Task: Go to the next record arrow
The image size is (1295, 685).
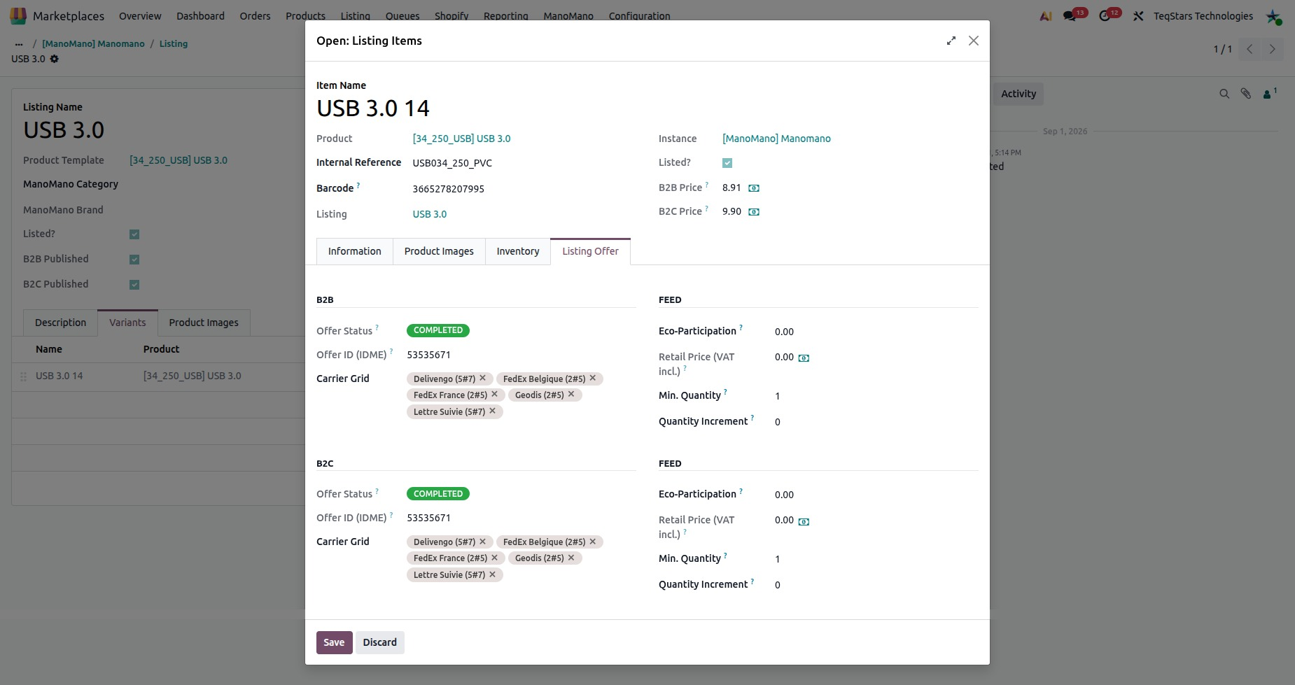Action: tap(1273, 49)
